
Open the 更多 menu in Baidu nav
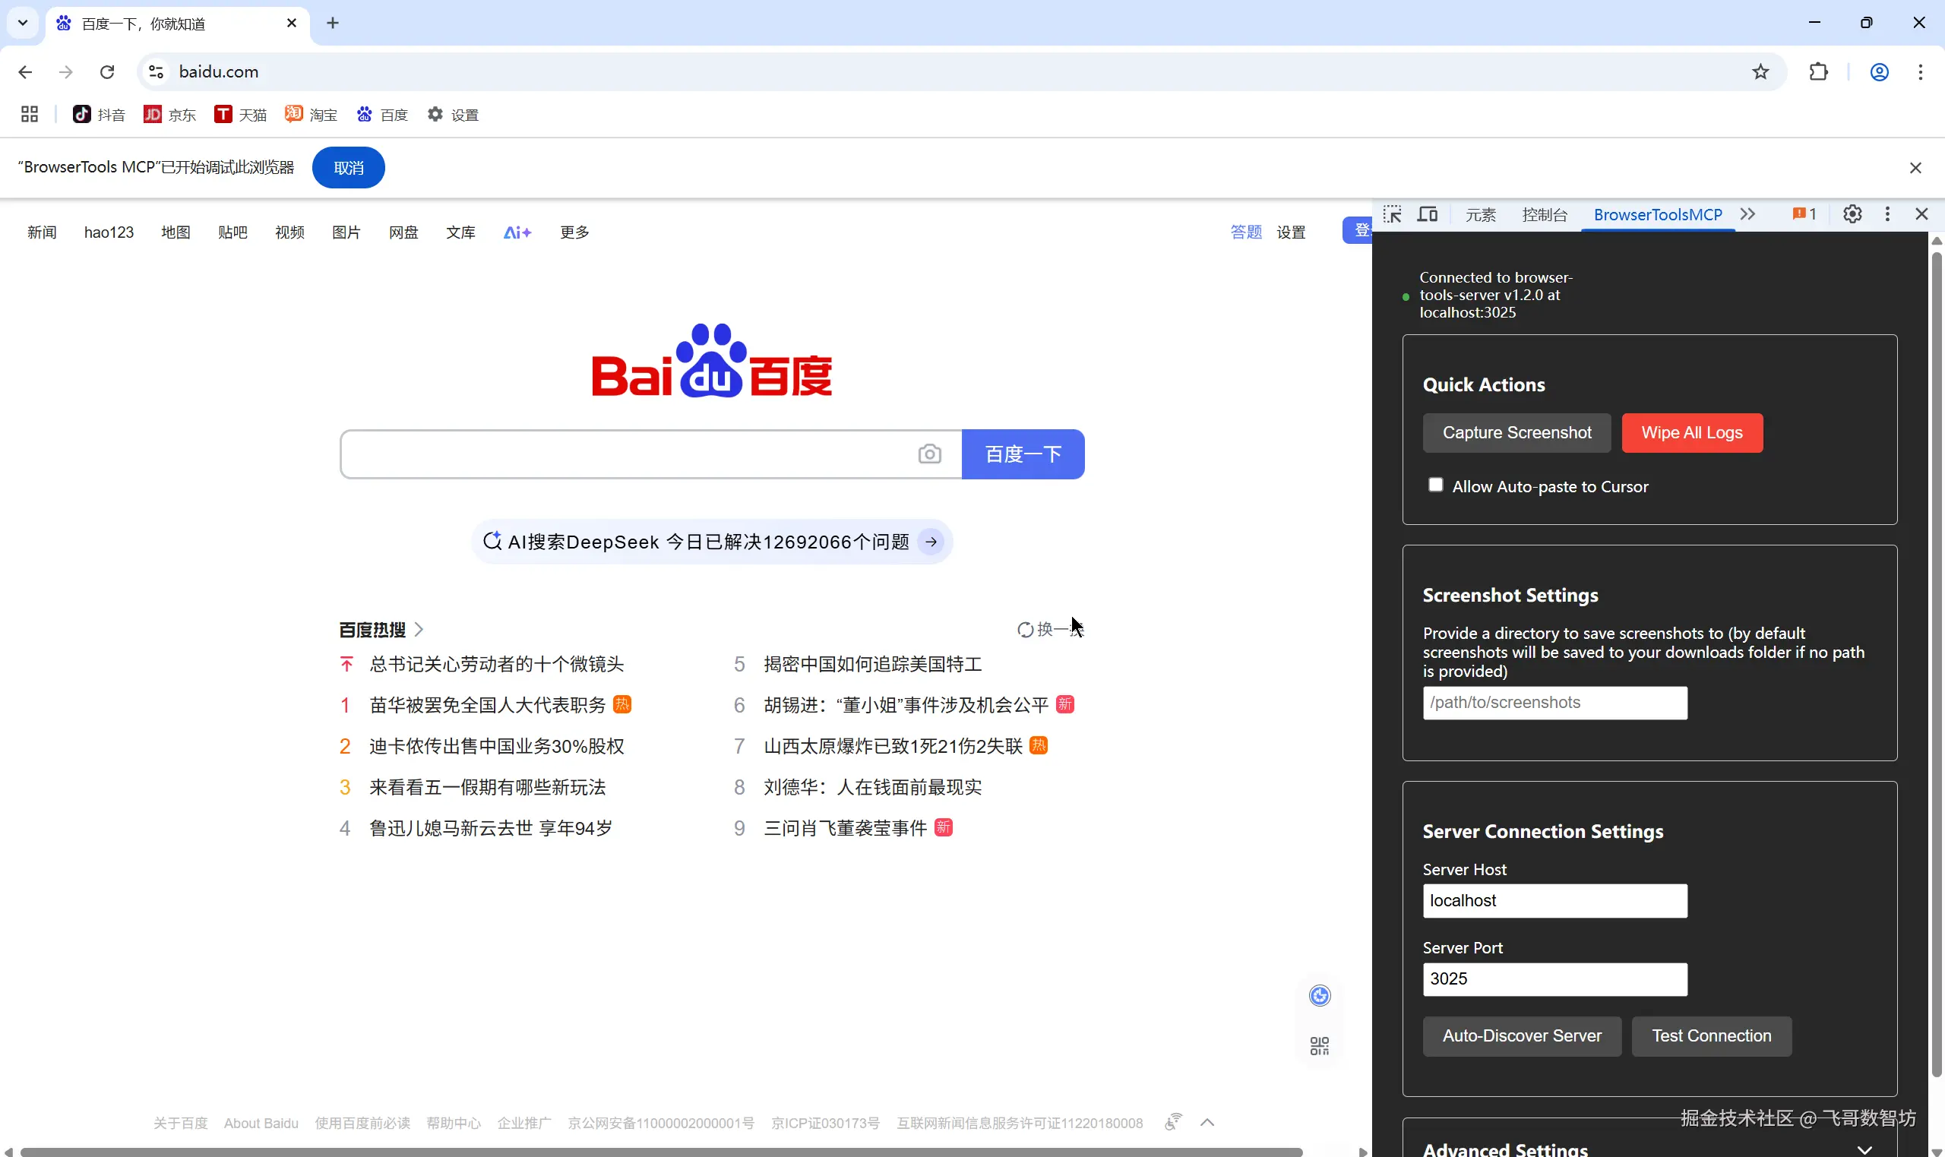574,232
